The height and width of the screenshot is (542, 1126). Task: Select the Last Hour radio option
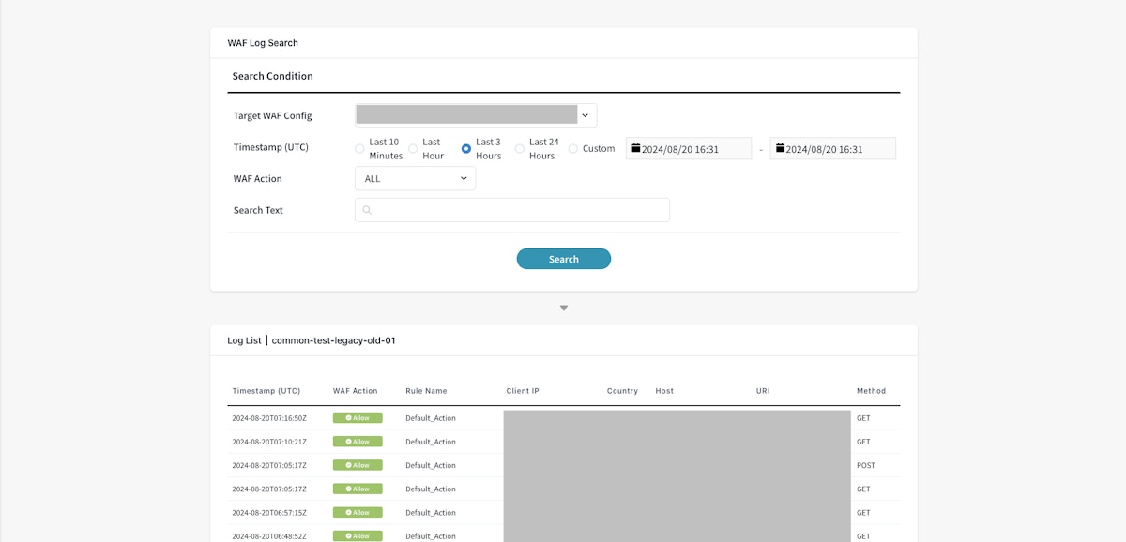[x=413, y=149]
